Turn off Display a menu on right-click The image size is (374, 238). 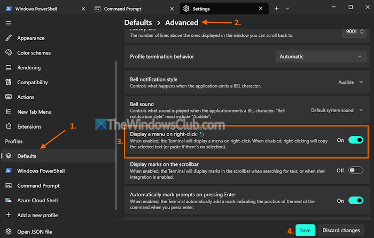click(x=356, y=140)
